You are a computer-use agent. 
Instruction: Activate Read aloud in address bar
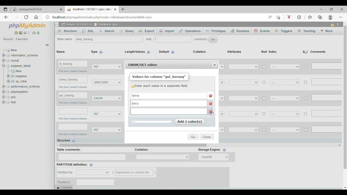tap(270, 17)
